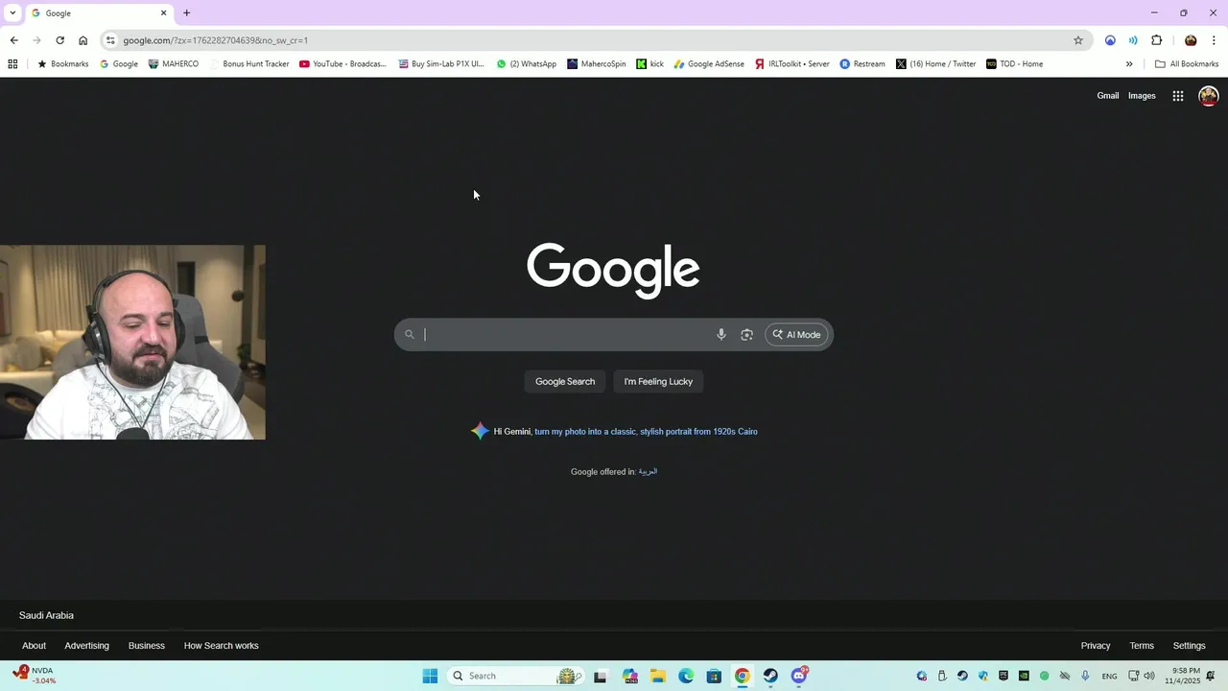The image size is (1228, 691).
Task: Open Google AdSense bookmark
Action: coord(709,64)
